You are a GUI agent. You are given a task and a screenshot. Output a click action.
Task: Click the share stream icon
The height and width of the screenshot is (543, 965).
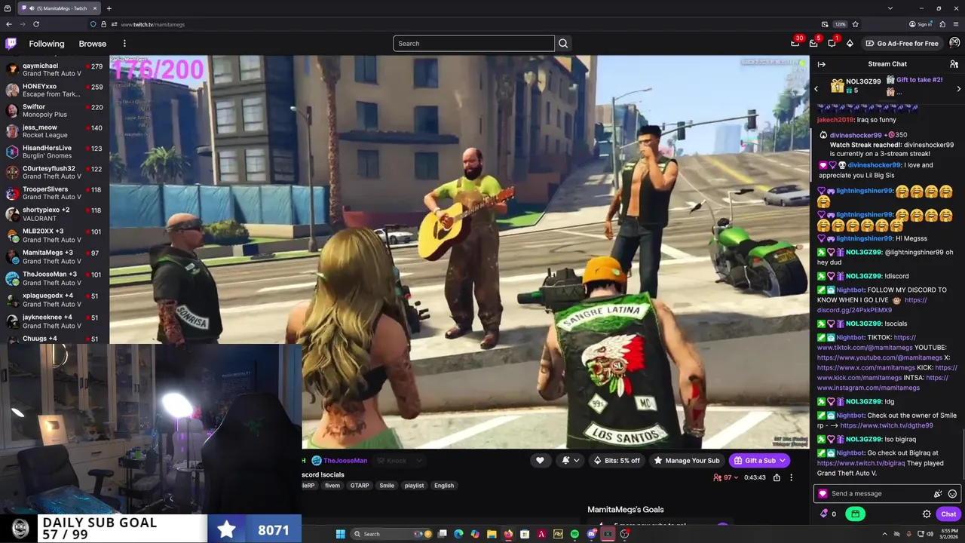pyautogui.click(x=777, y=477)
